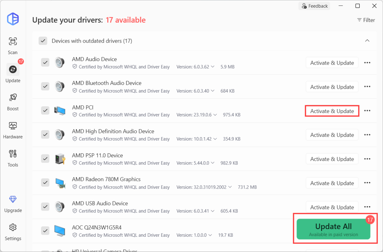Open more options for AMD High Definition Audio

coord(367,135)
